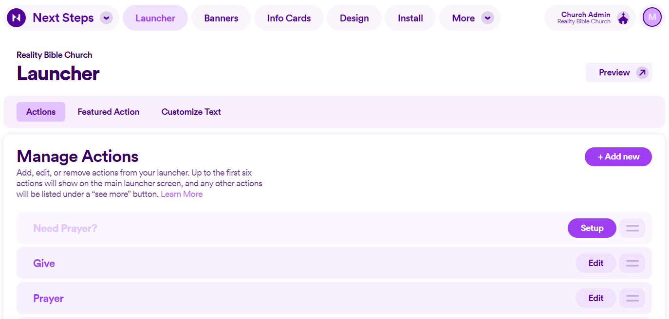Switch to the Banners tab
The width and height of the screenshot is (669, 319).
point(221,18)
